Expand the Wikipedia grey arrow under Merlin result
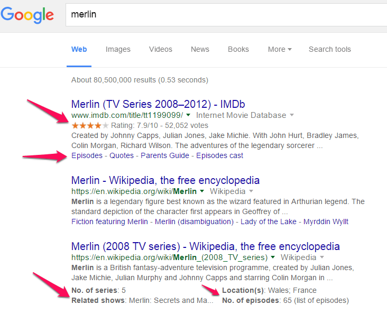Image resolution: width=387 pixels, height=314 pixels. pyautogui.click(x=251, y=191)
